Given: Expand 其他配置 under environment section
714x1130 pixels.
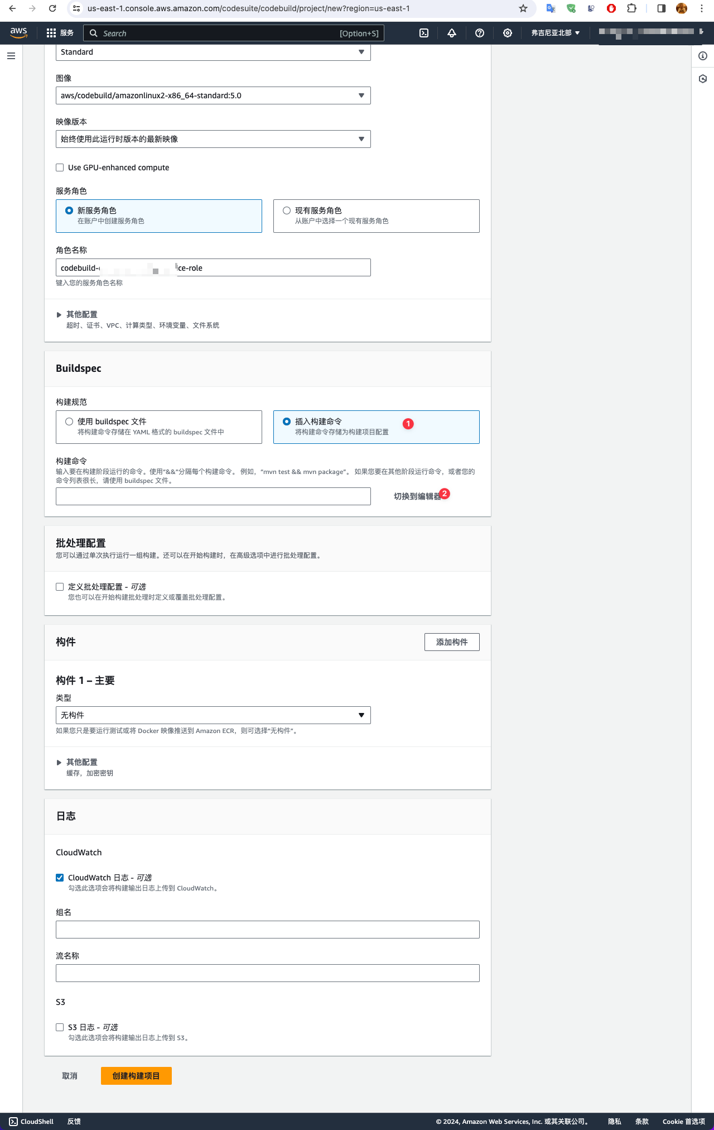Looking at the screenshot, I should (x=77, y=314).
